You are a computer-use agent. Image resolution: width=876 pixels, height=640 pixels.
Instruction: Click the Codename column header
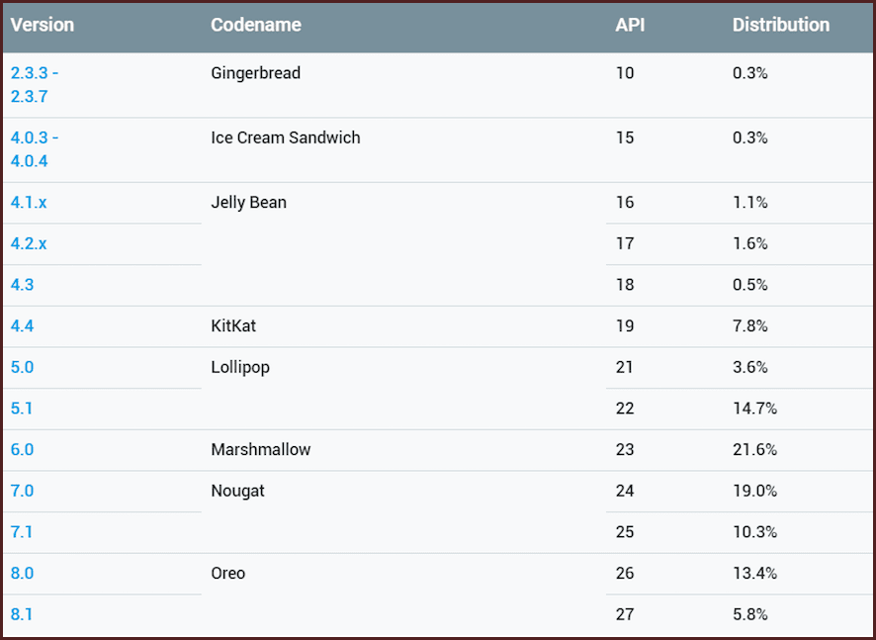256,25
